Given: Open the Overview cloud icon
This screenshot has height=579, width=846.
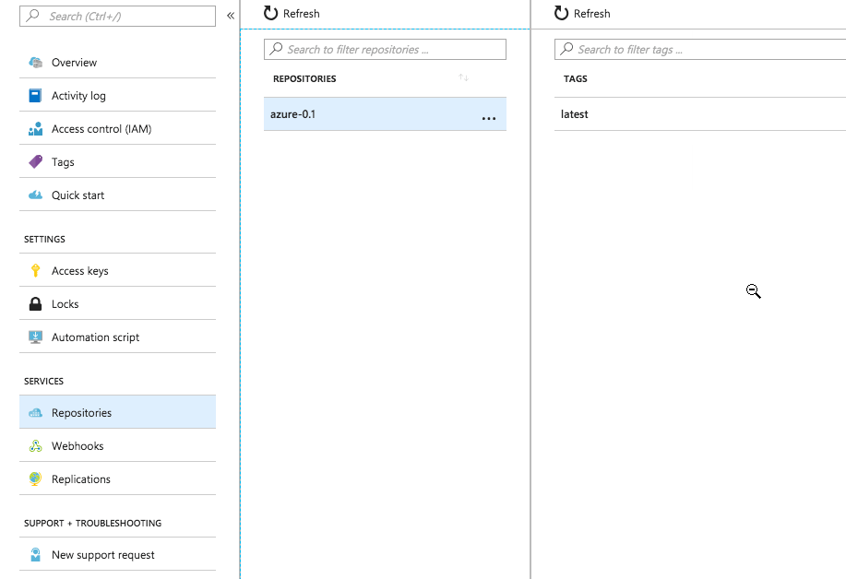Looking at the screenshot, I should (x=36, y=63).
